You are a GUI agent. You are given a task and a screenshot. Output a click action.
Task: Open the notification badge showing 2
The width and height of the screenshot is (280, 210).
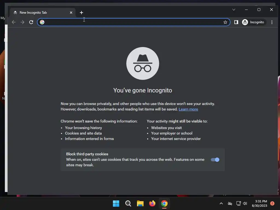pyautogui.click(x=272, y=203)
